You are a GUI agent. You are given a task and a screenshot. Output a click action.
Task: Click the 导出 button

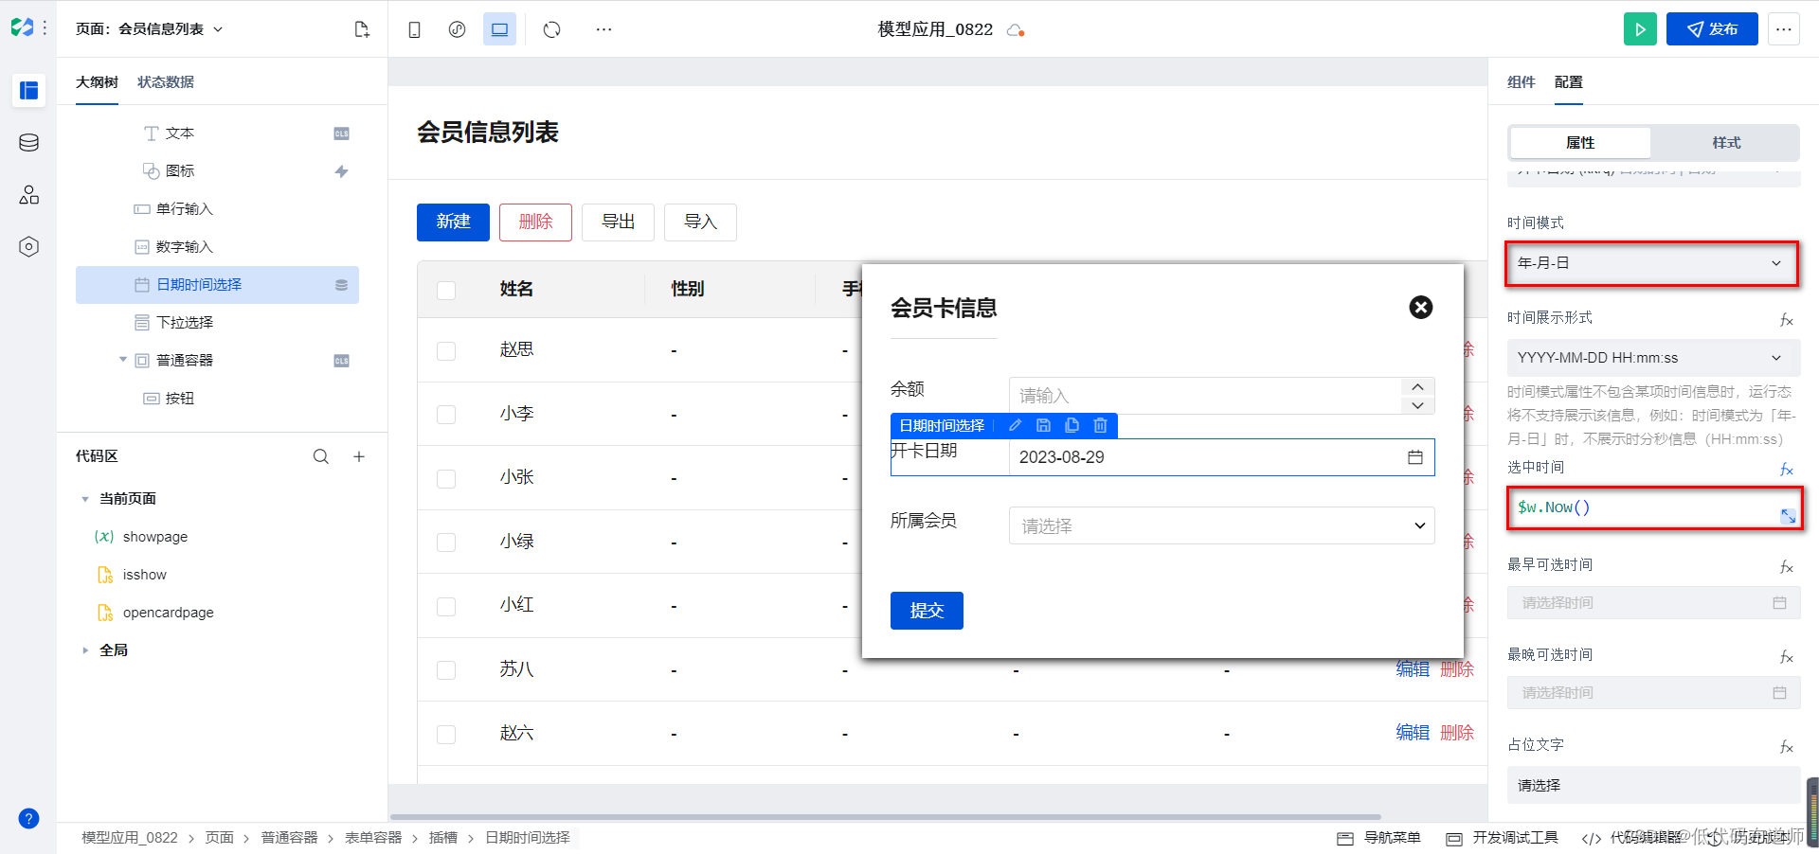[618, 222]
